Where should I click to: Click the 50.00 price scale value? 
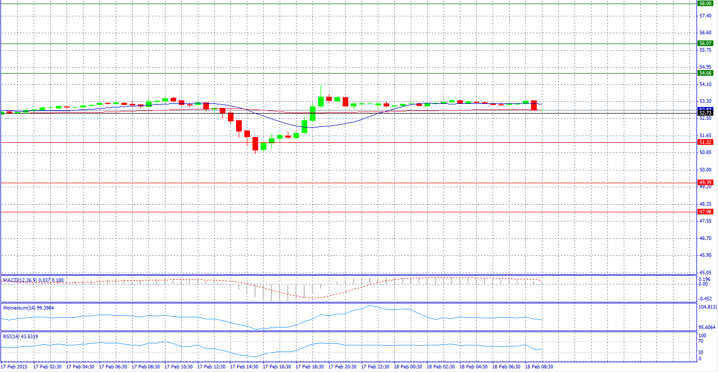coord(705,170)
